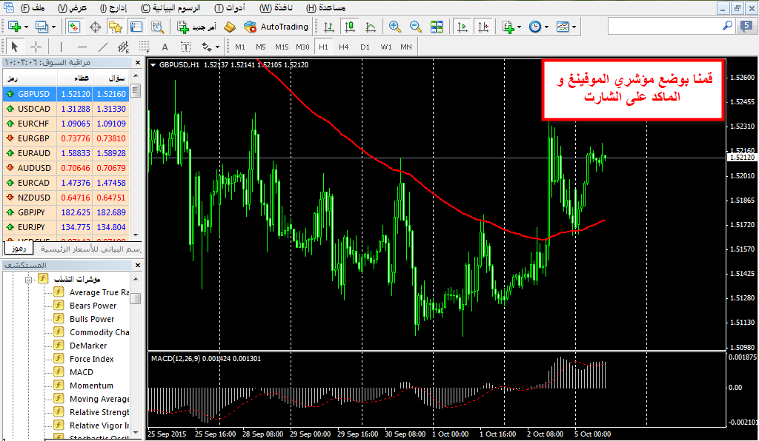
Task: Select the equidistant channel tool
Action: coord(124,47)
